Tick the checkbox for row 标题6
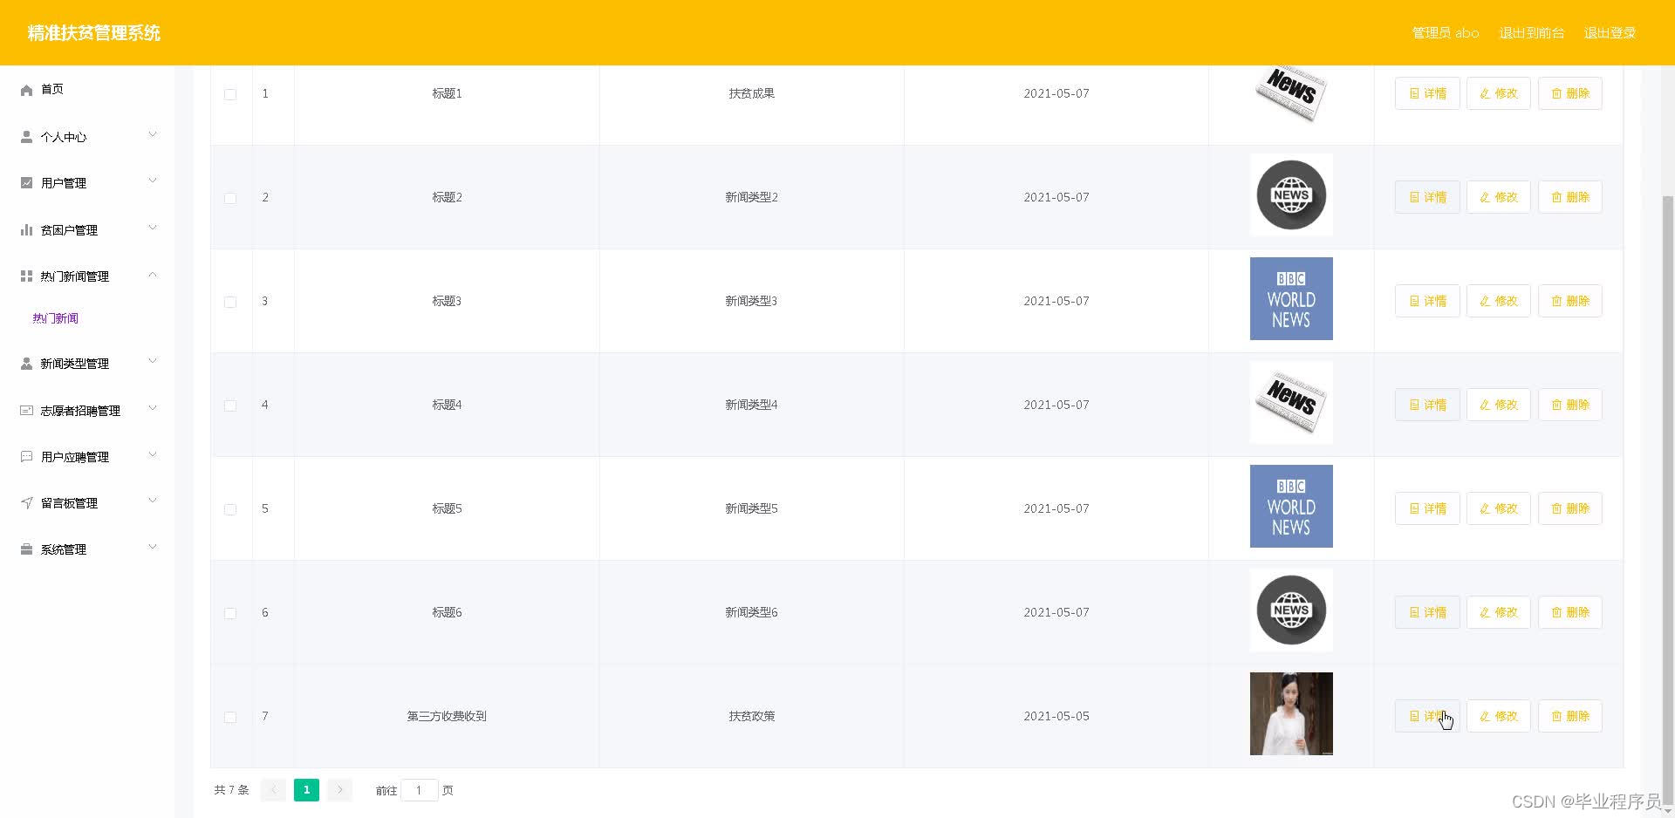 (x=230, y=613)
